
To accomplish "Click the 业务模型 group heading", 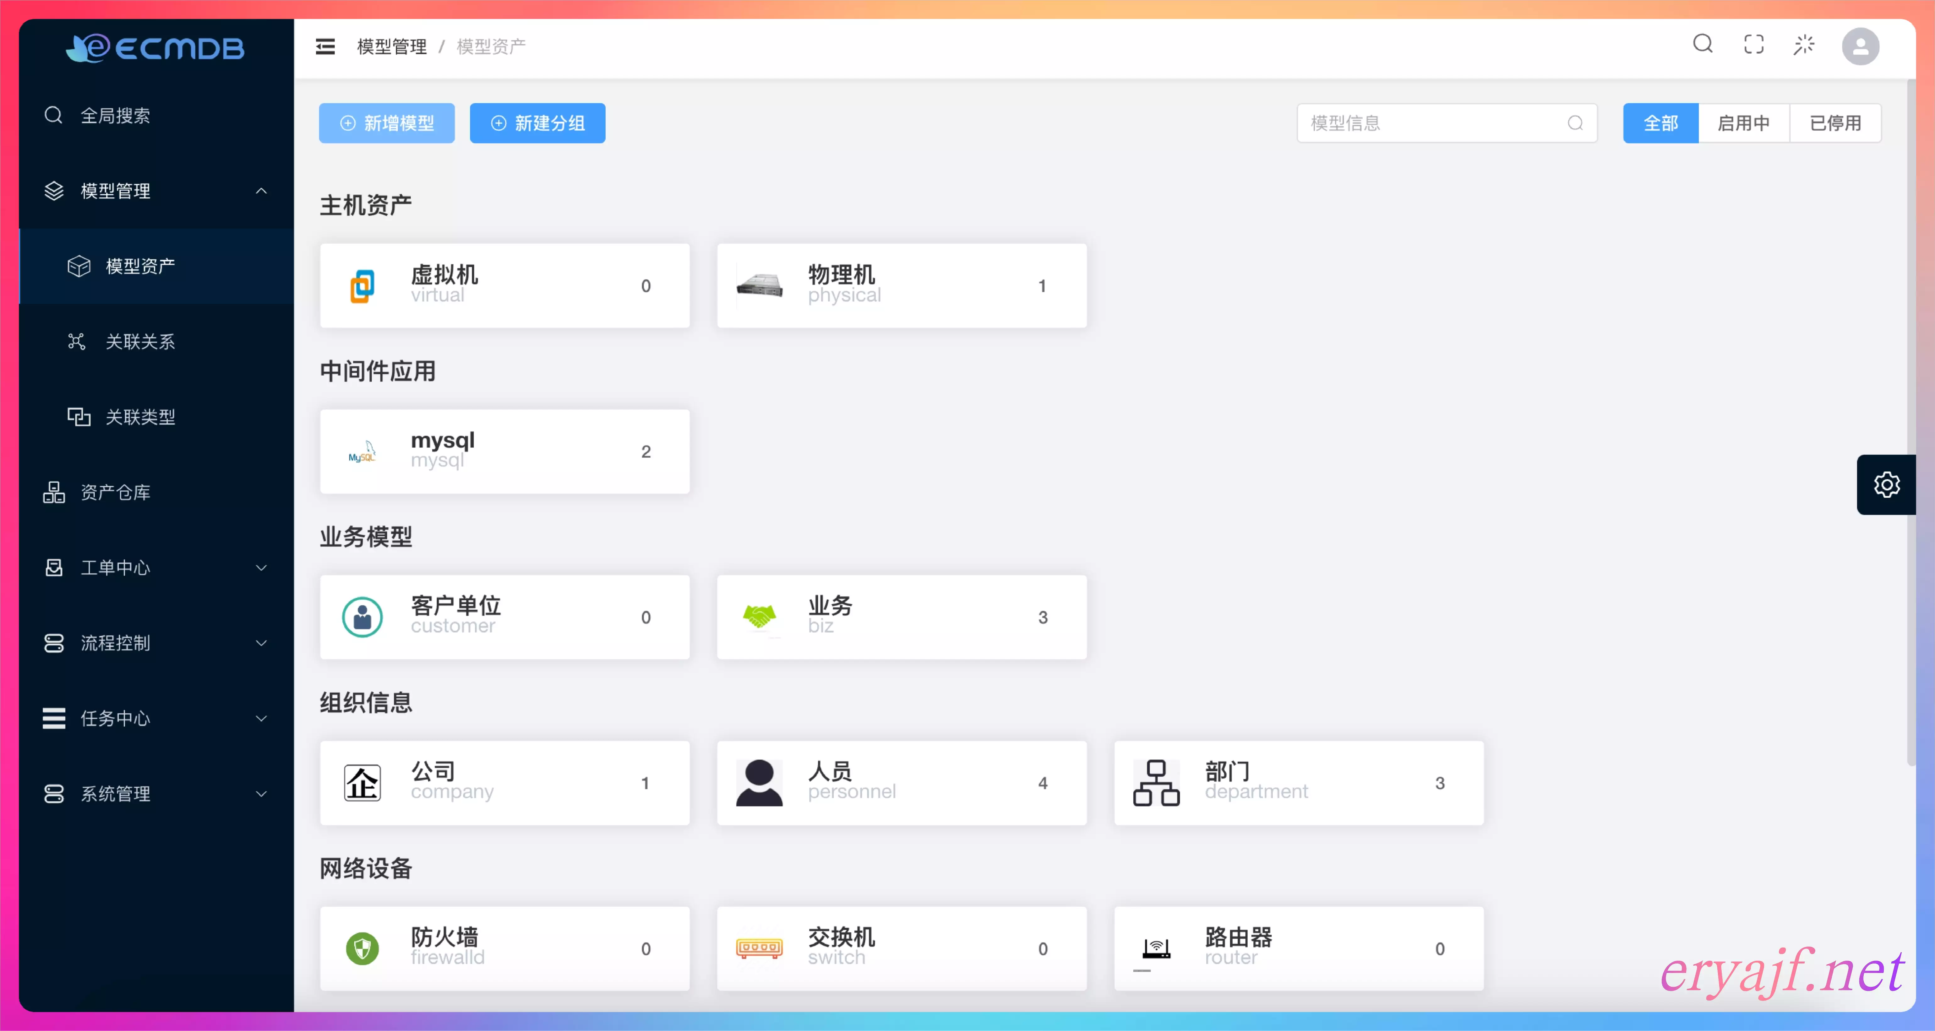I will click(x=366, y=537).
